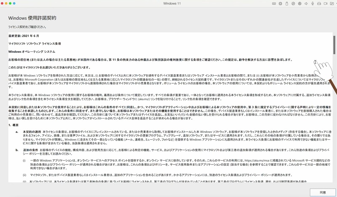Open the https://aka.ms/msa link in clause (i)
This screenshot has height=197, width=337.
[257, 160]
